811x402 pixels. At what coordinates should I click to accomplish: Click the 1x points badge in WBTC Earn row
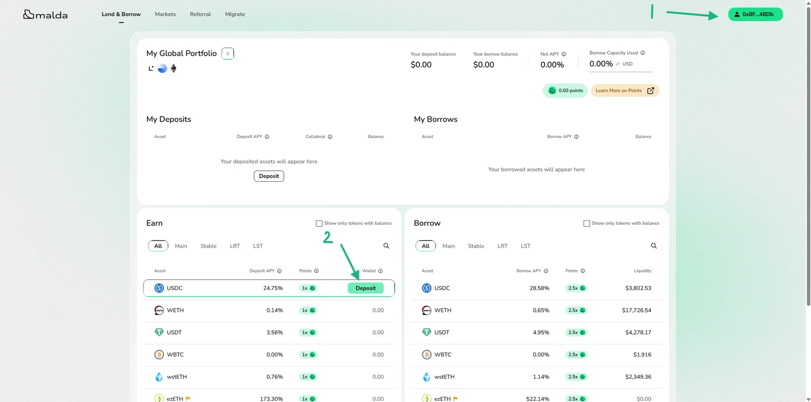coord(308,354)
